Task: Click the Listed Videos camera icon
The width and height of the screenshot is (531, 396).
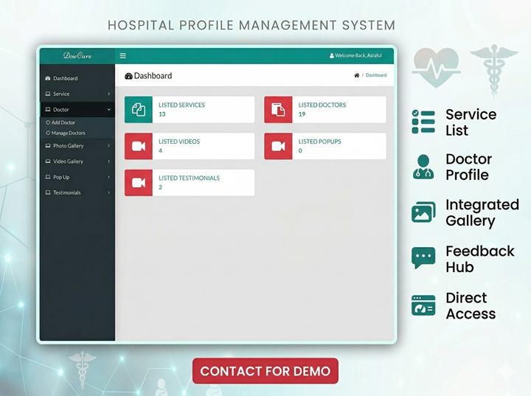Action: coord(139,146)
